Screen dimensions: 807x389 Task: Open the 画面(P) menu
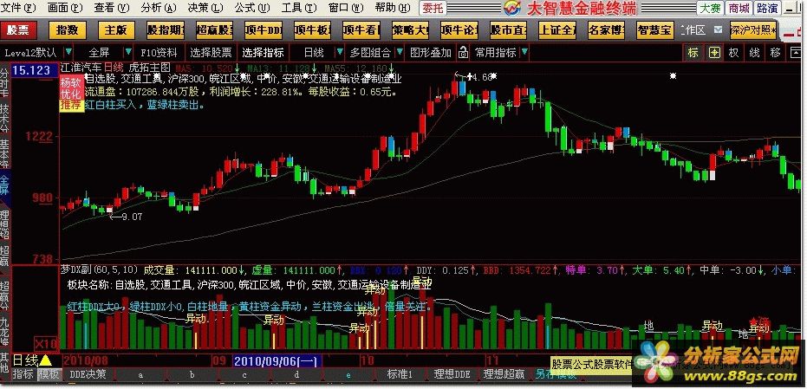click(x=65, y=8)
